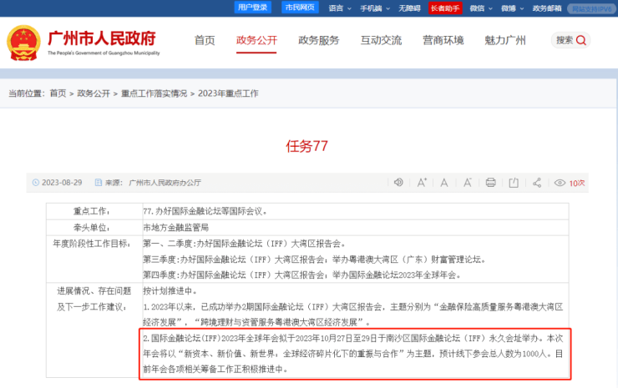Click the read-aloud speaker icon
Screen dimensions: 618x388
pos(398,183)
